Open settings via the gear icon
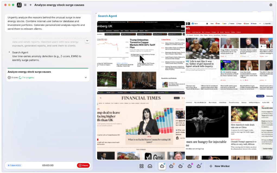 (x=271, y=5)
